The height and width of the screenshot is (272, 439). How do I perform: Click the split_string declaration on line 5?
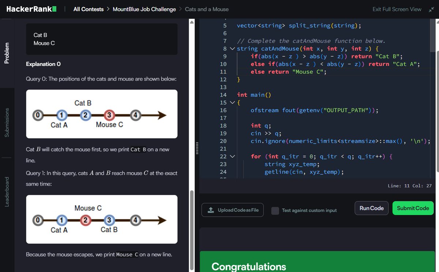pos(299,26)
